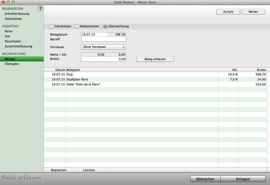
Task: Select the Nebenkosten radio button
Action: coord(77,26)
